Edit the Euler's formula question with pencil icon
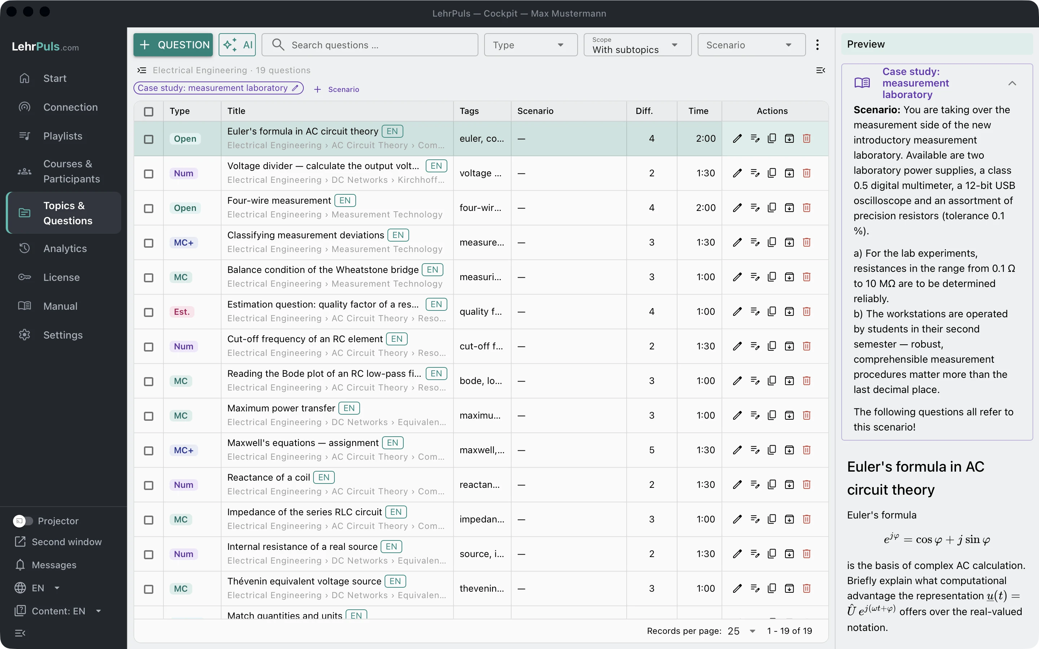This screenshot has height=649, width=1039. tap(737, 139)
